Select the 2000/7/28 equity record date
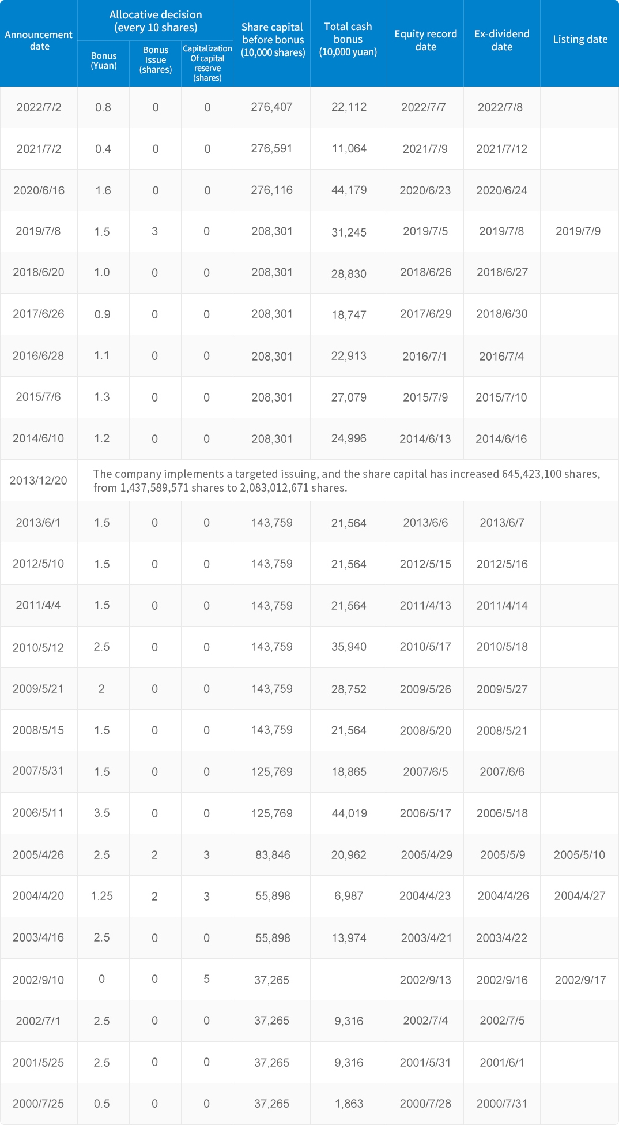Viewport: 619px width, 1125px height. tap(425, 1104)
